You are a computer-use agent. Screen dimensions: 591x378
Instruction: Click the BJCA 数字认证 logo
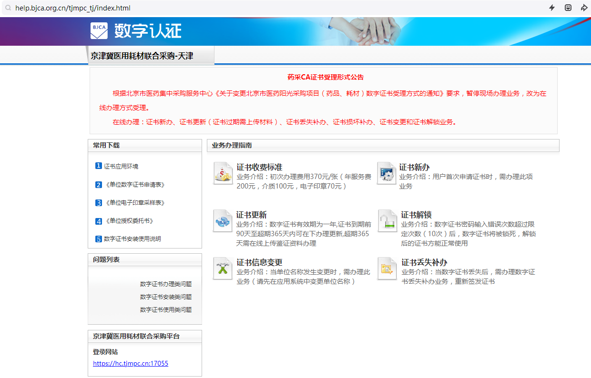[136, 31]
